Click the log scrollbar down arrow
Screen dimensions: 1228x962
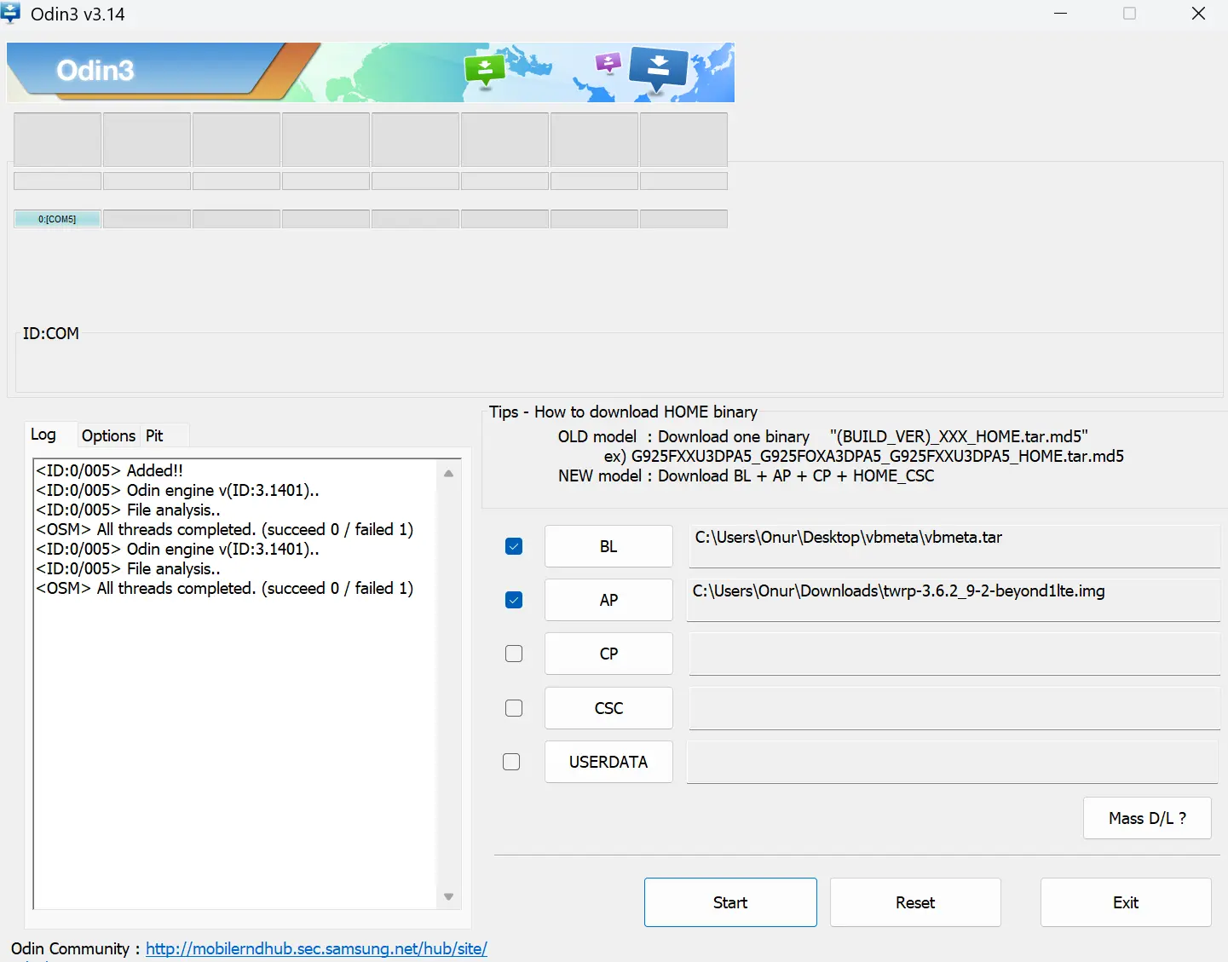(448, 896)
